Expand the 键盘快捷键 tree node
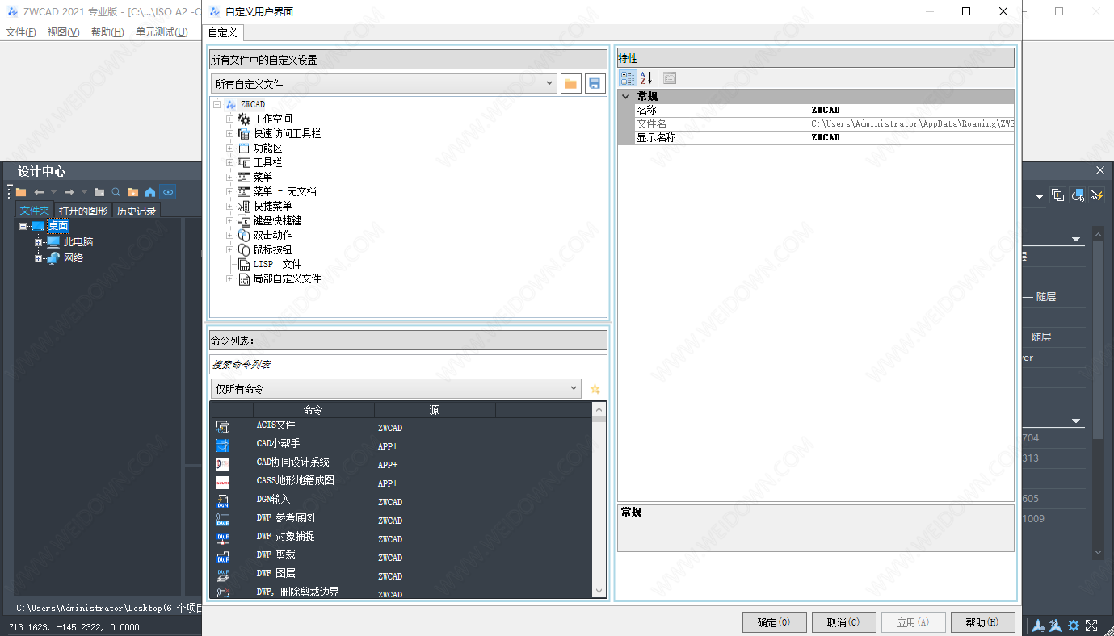The image size is (1114, 636). coord(229,221)
